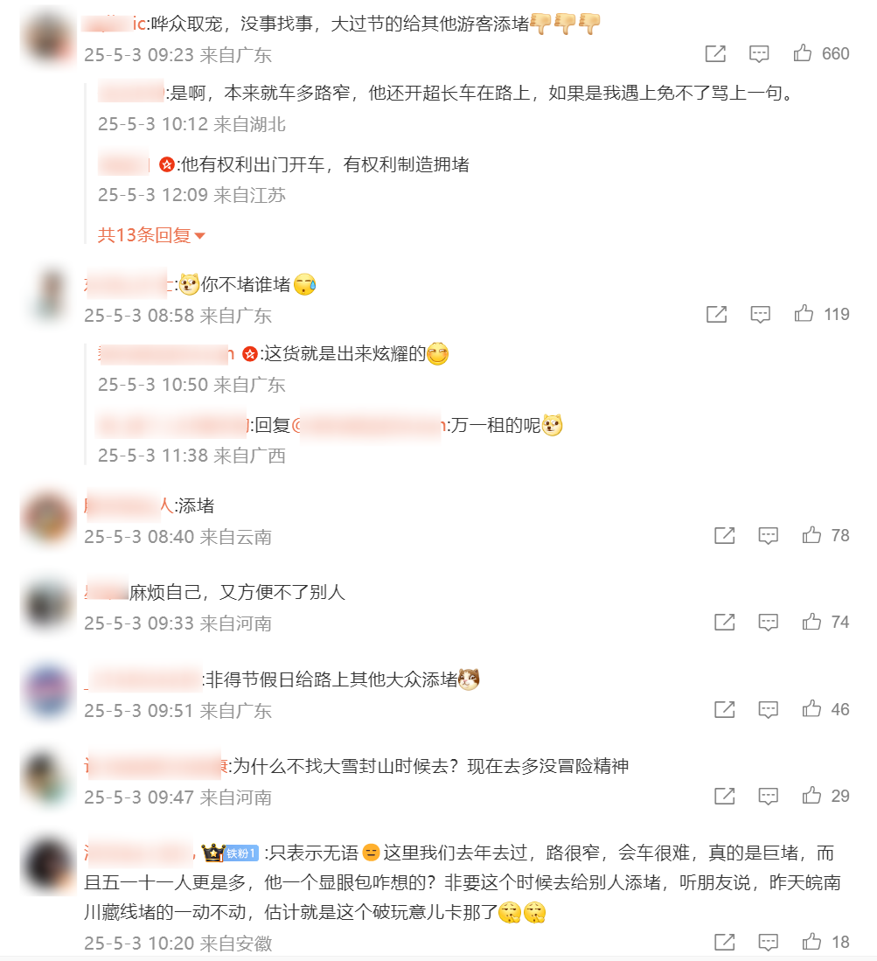
Task: Reply to the 添堵 comment from 云南
Action: pyautogui.click(x=768, y=536)
